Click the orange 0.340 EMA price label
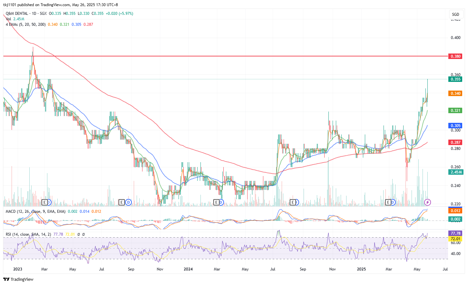The image size is (468, 285). 455,93
